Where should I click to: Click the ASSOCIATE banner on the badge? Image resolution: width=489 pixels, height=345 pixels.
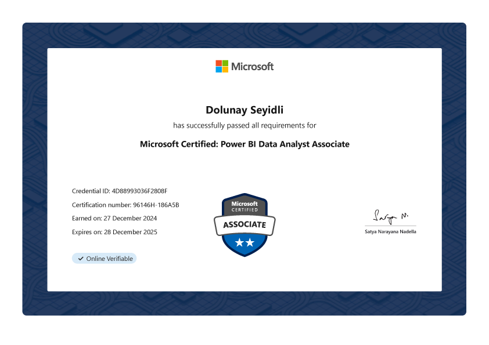coord(245,224)
